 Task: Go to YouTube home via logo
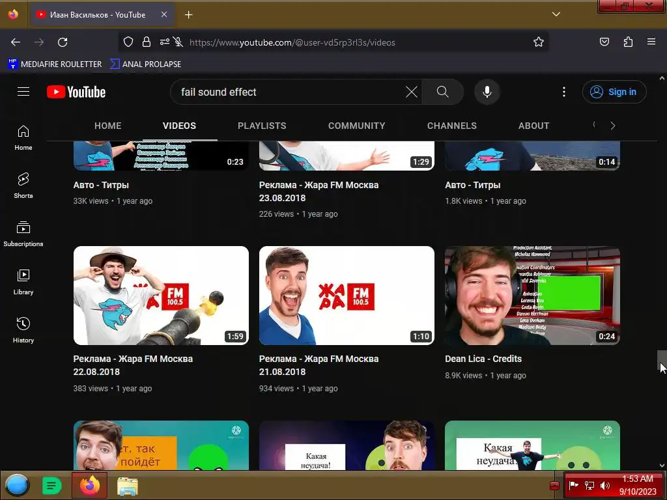point(76,92)
